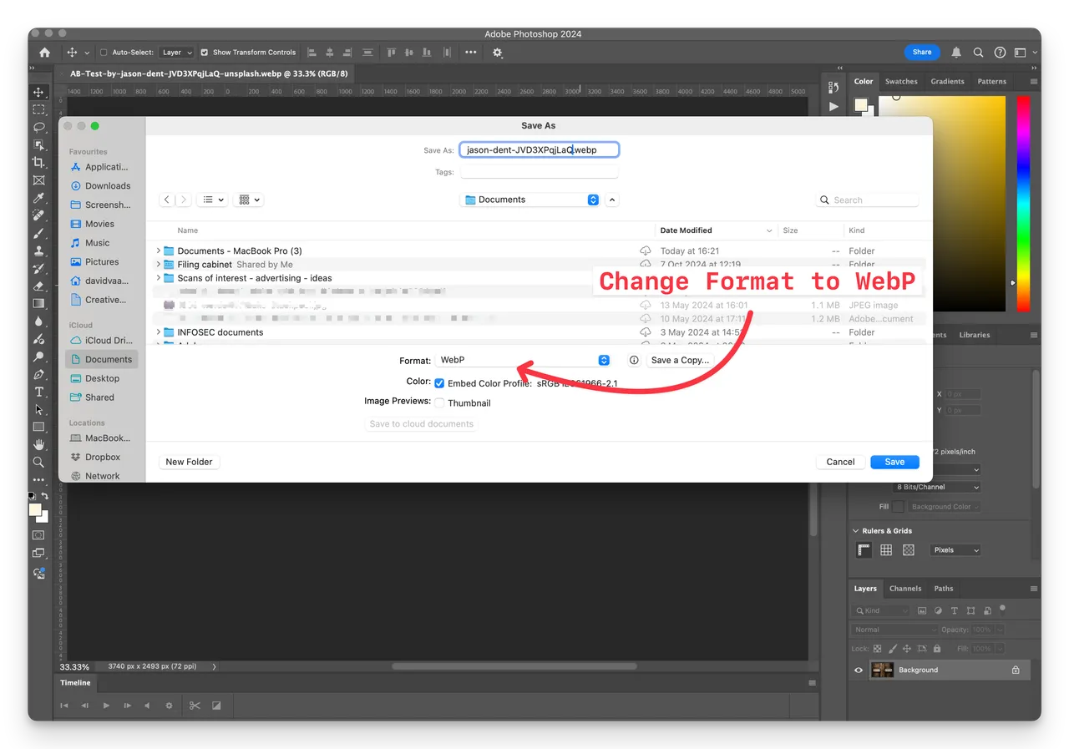The width and height of the screenshot is (1069, 749).
Task: Select the Zoom tool
Action: (x=38, y=462)
